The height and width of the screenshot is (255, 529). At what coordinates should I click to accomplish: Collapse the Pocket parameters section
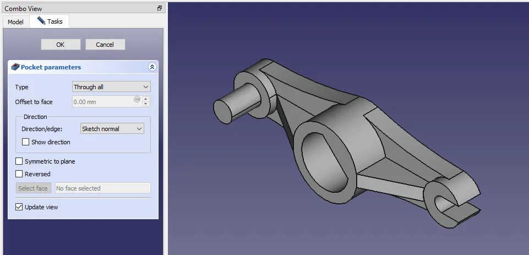click(x=152, y=67)
